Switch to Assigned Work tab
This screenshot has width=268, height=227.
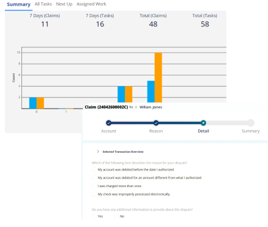coord(91,4)
